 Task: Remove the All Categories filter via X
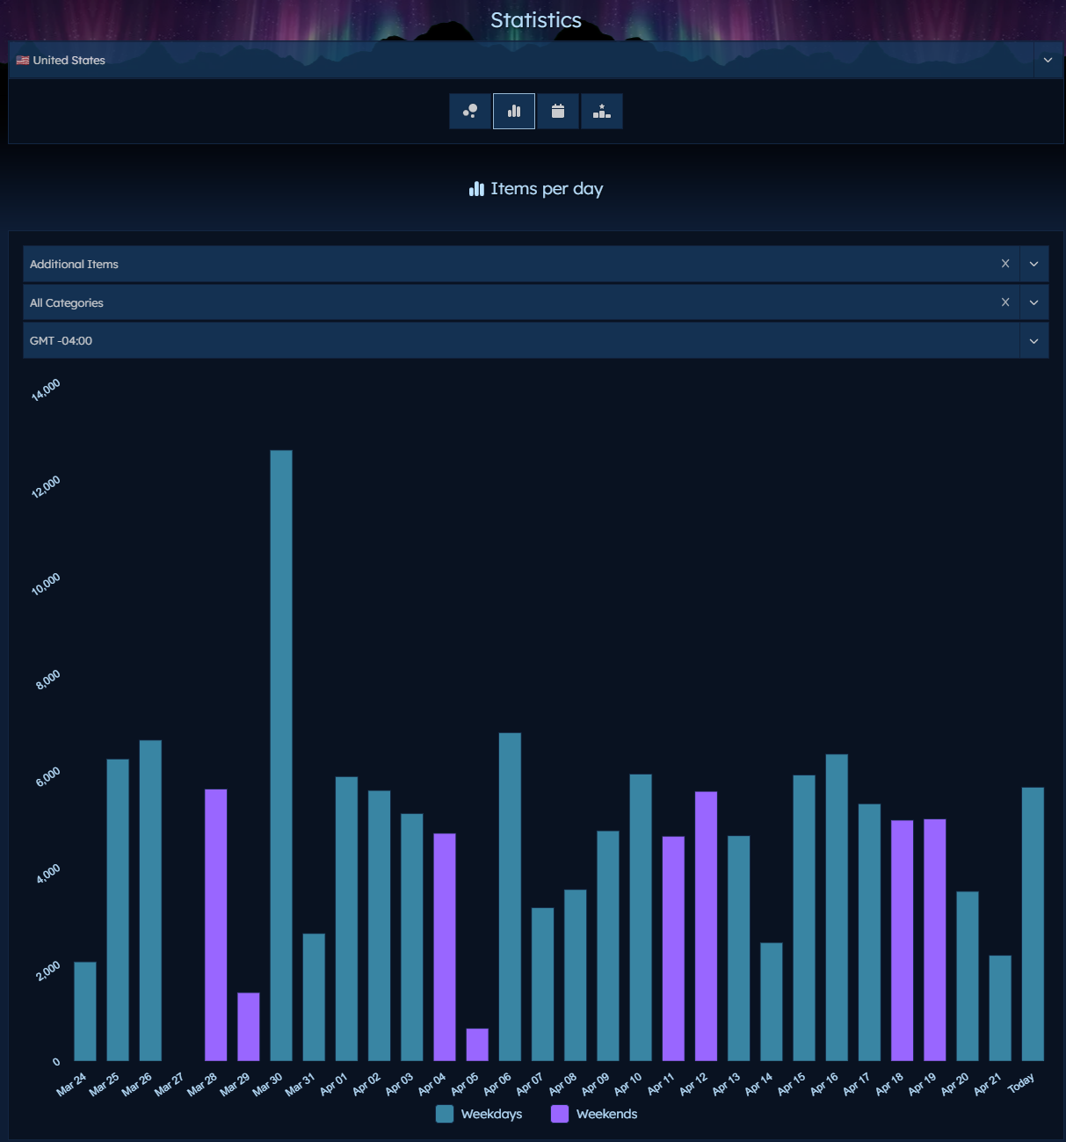click(1004, 302)
